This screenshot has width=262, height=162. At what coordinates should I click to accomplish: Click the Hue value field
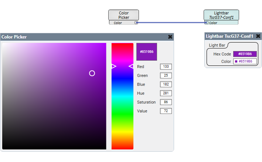coord(166,93)
